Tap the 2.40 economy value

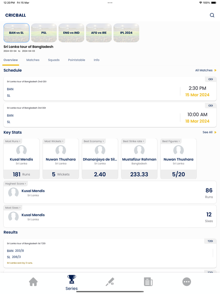tap(100, 175)
